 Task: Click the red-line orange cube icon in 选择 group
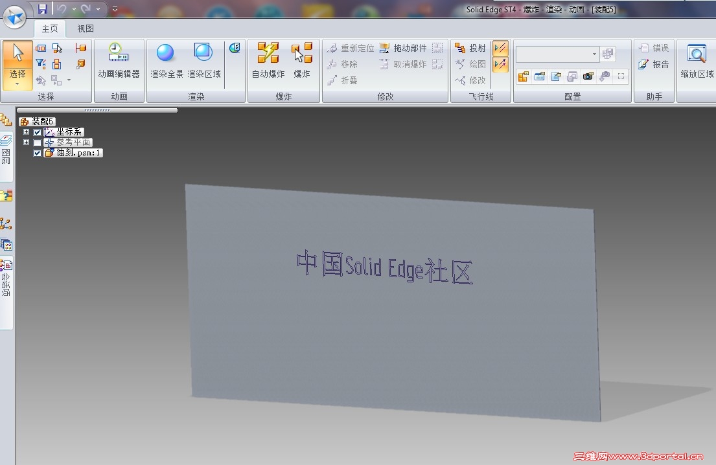81,48
